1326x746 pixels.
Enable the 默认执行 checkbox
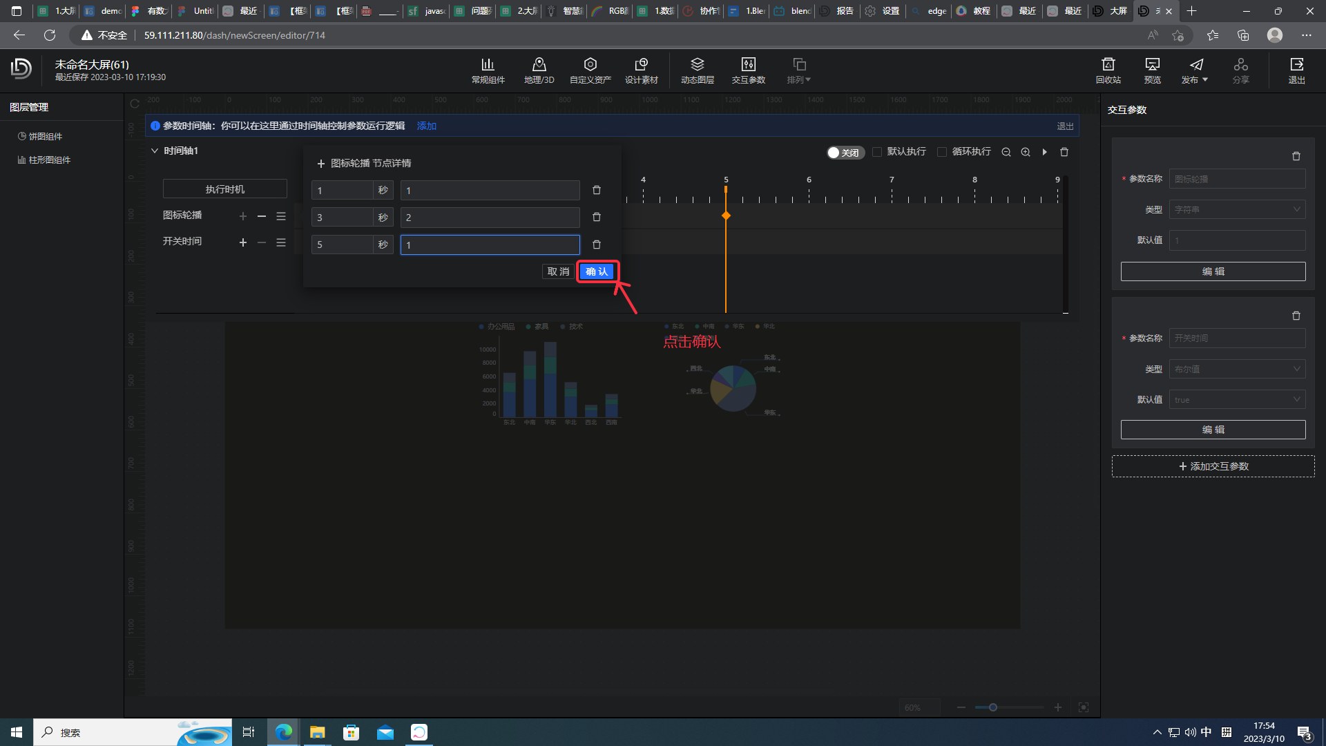click(x=877, y=152)
